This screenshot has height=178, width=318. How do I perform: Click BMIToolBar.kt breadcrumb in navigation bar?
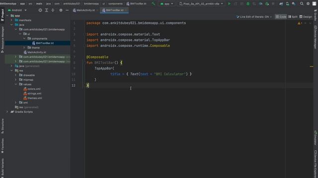point(136,3)
